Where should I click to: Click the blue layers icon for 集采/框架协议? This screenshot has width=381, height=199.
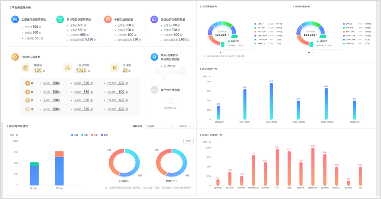(x=154, y=57)
